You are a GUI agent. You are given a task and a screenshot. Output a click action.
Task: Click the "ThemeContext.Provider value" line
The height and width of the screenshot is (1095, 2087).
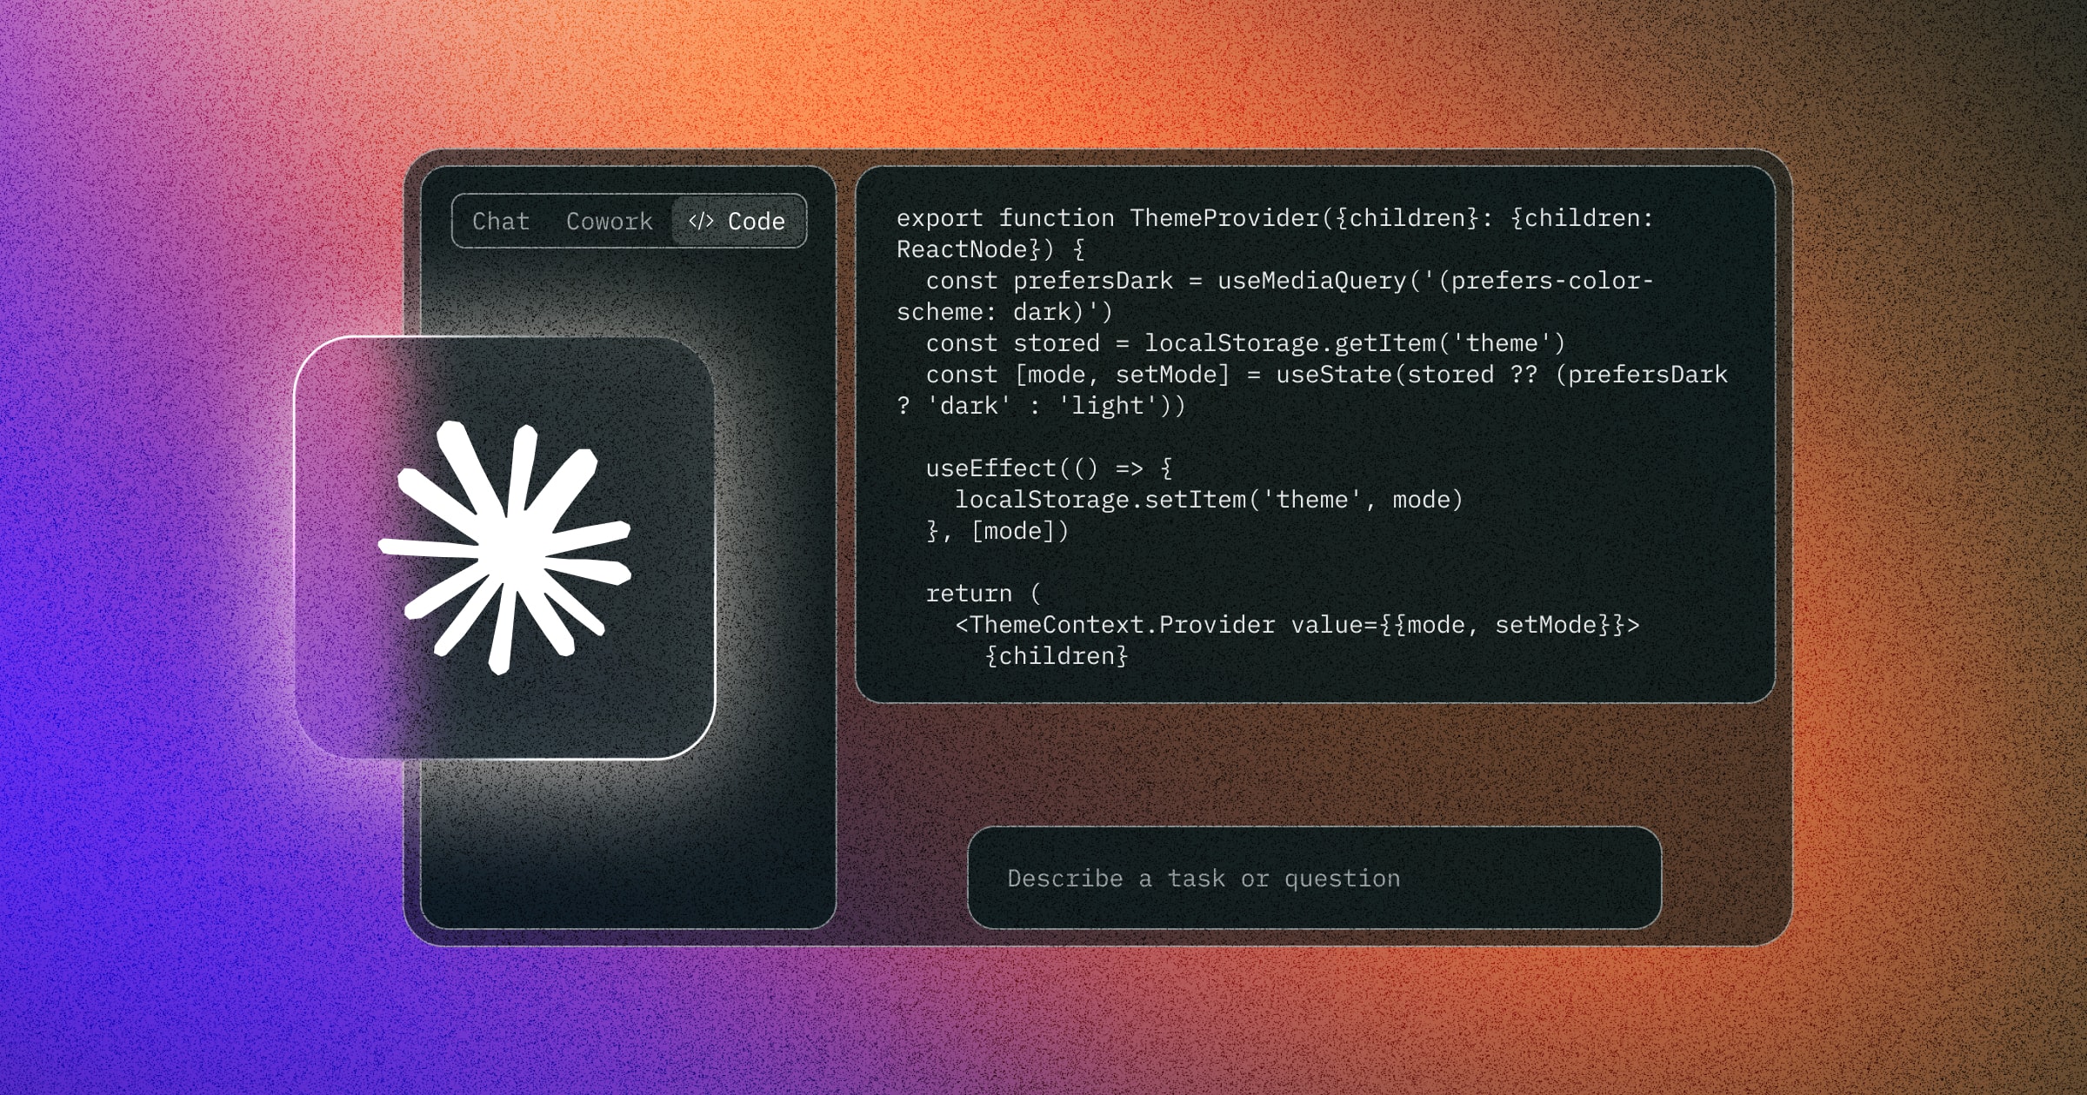point(1297,625)
